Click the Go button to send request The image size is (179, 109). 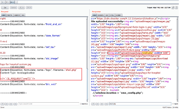pyautogui.click(x=5, y=8)
